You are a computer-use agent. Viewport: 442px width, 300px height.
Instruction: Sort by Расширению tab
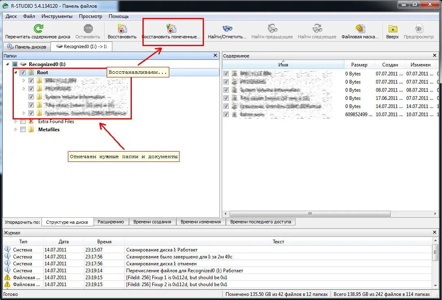coord(111,222)
